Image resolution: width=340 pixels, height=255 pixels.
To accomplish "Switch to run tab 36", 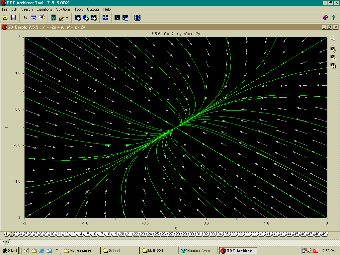I will (x=233, y=234).
